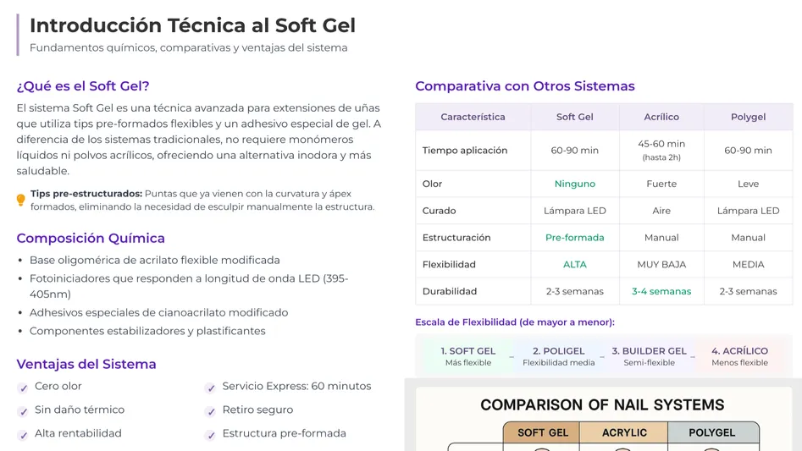Click the 1. SOFT GEL flexibility scale item
Viewport: 802px width, 451px height.
pos(467,356)
